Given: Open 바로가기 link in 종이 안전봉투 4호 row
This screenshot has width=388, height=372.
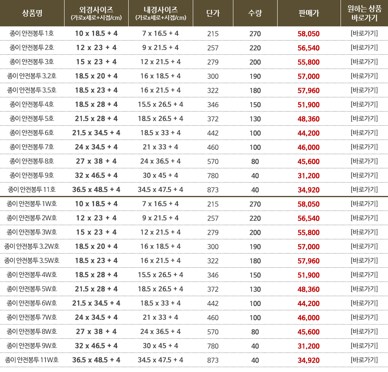Looking at the screenshot, I should tap(364, 105).
